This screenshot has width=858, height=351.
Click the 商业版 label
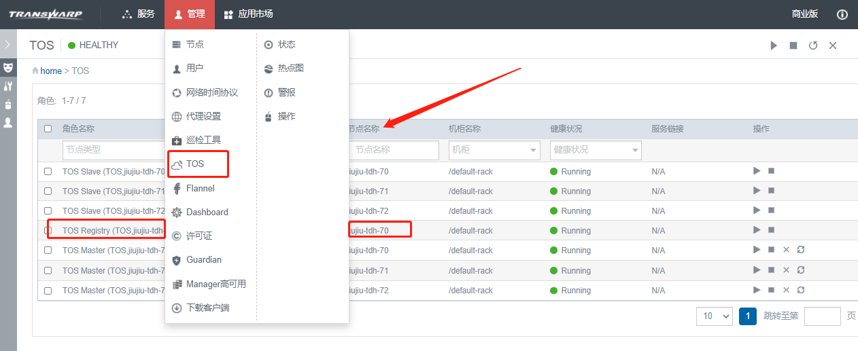pos(805,14)
